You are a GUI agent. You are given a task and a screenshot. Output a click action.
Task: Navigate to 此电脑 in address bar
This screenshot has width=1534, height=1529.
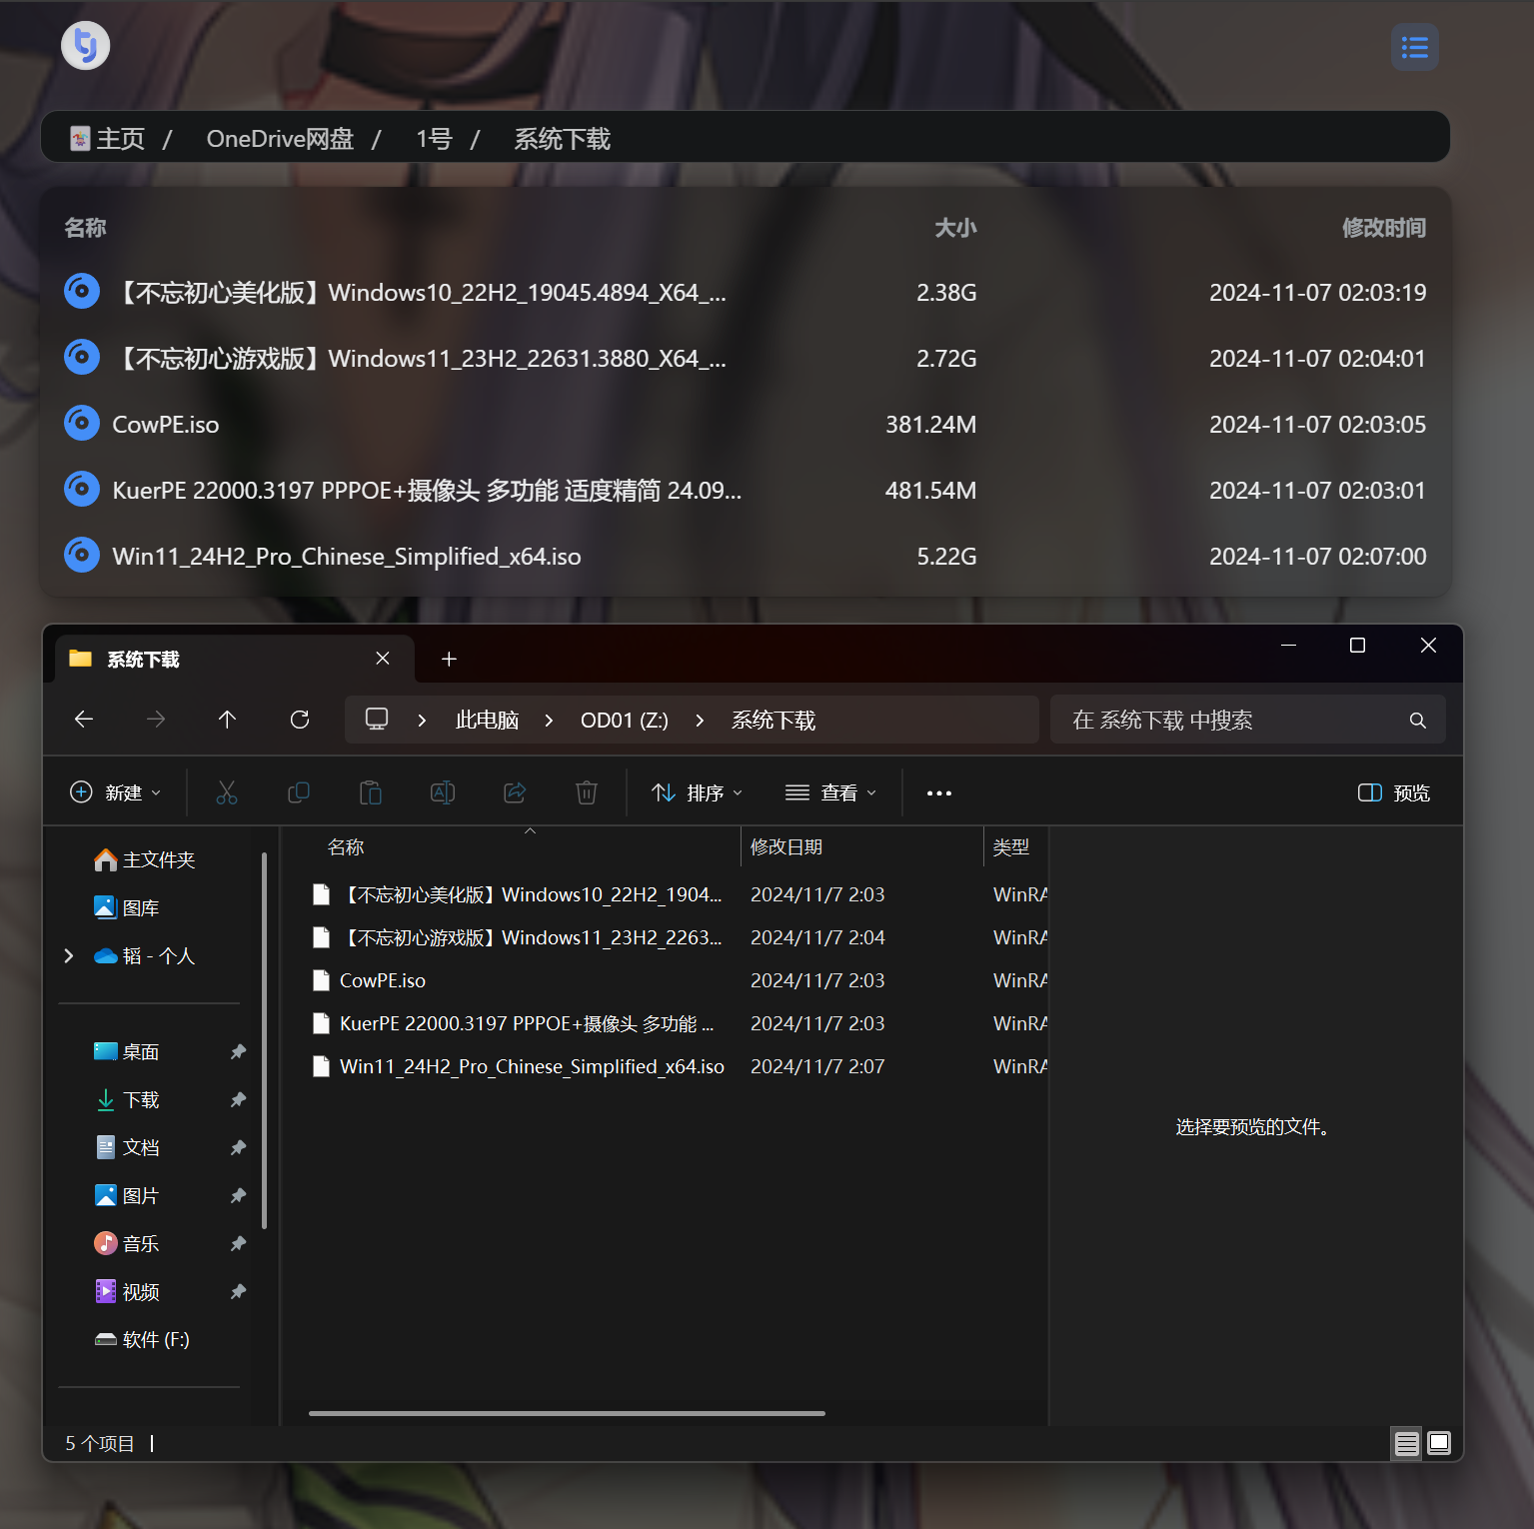(x=487, y=721)
